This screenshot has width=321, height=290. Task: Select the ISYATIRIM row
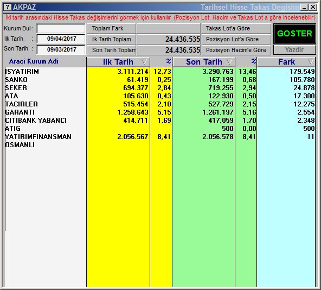[x=160, y=71]
